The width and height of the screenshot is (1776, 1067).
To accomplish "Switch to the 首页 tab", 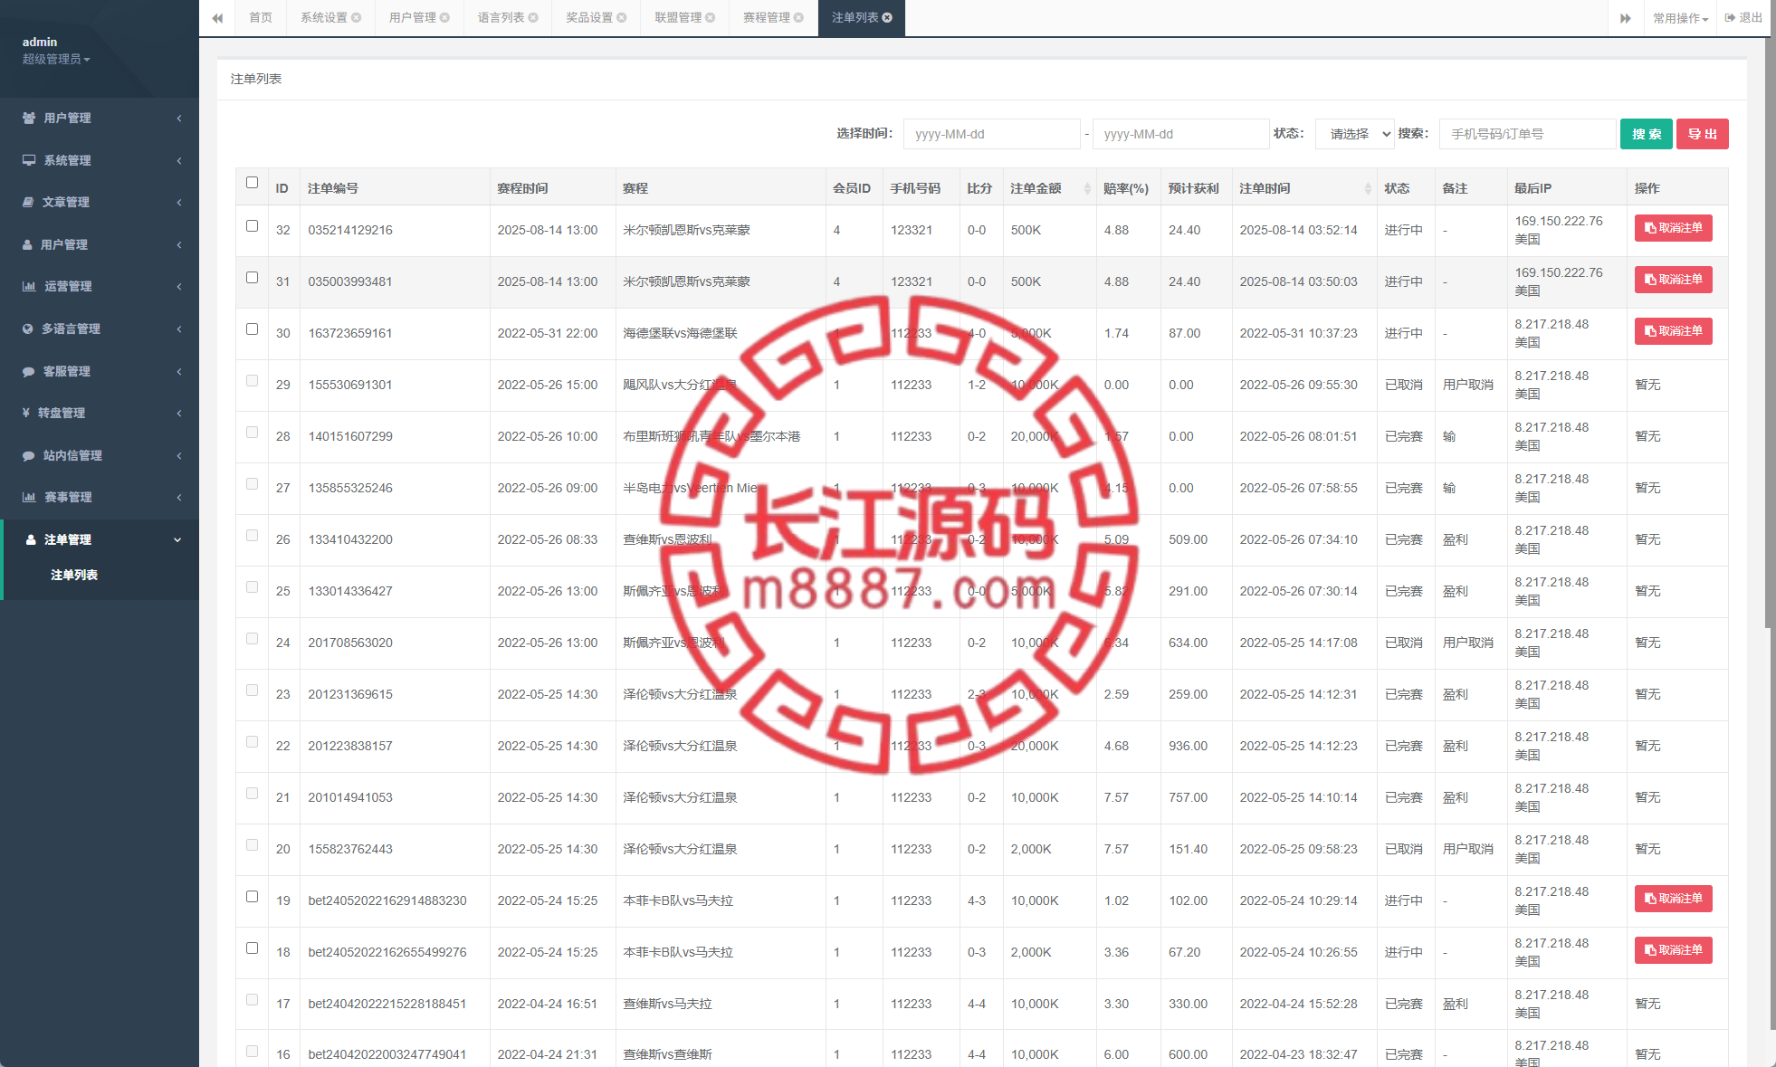I will pos(261,18).
